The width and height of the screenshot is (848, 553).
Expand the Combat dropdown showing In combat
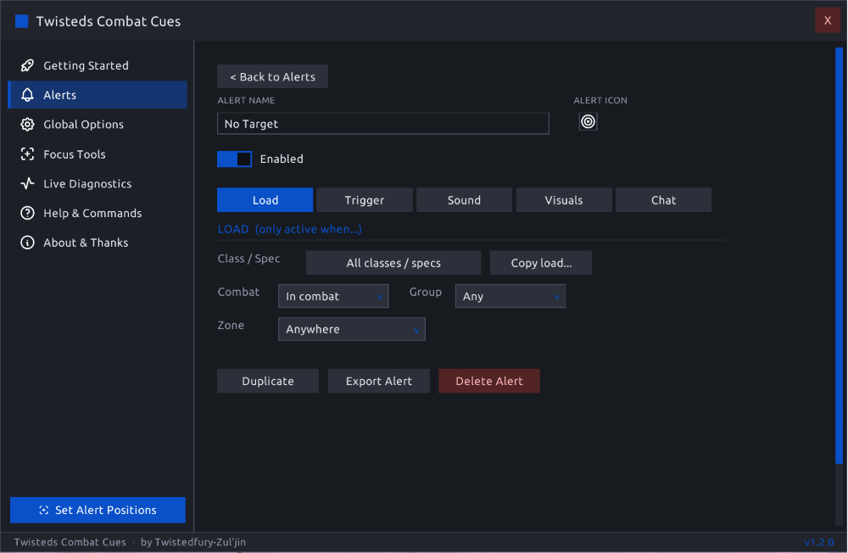coord(333,296)
